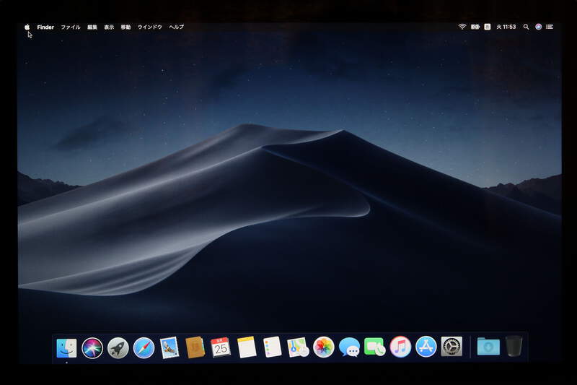The image size is (577, 385).
Task: Open Launchpad rocket icon
Action: point(118,347)
